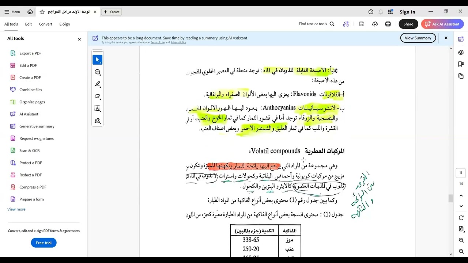
Task: Open the Edit tab
Action: [x=28, y=24]
